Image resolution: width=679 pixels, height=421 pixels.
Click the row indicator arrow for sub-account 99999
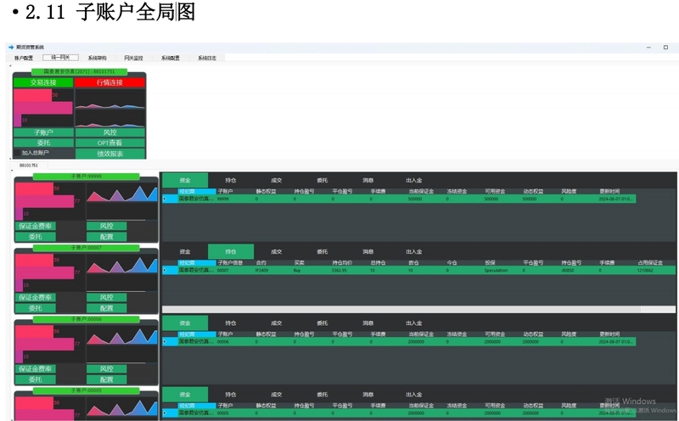click(165, 199)
